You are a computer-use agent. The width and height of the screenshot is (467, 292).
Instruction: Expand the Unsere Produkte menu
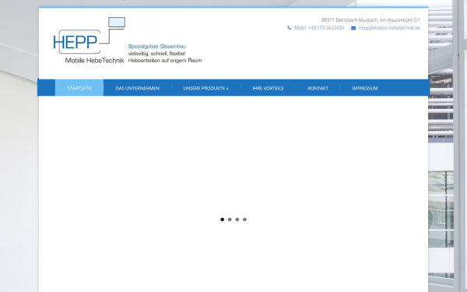click(205, 88)
